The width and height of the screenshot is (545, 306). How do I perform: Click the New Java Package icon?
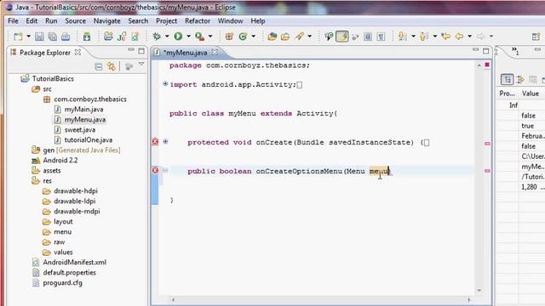229,36
